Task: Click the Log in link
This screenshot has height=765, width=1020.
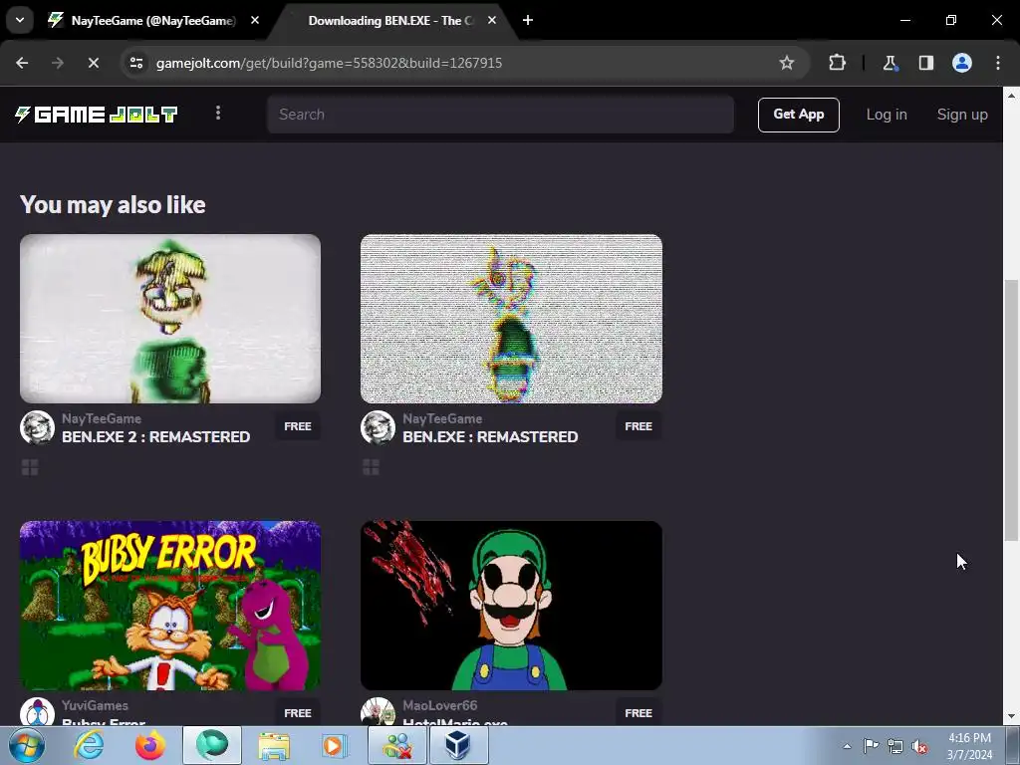Action: tap(886, 115)
